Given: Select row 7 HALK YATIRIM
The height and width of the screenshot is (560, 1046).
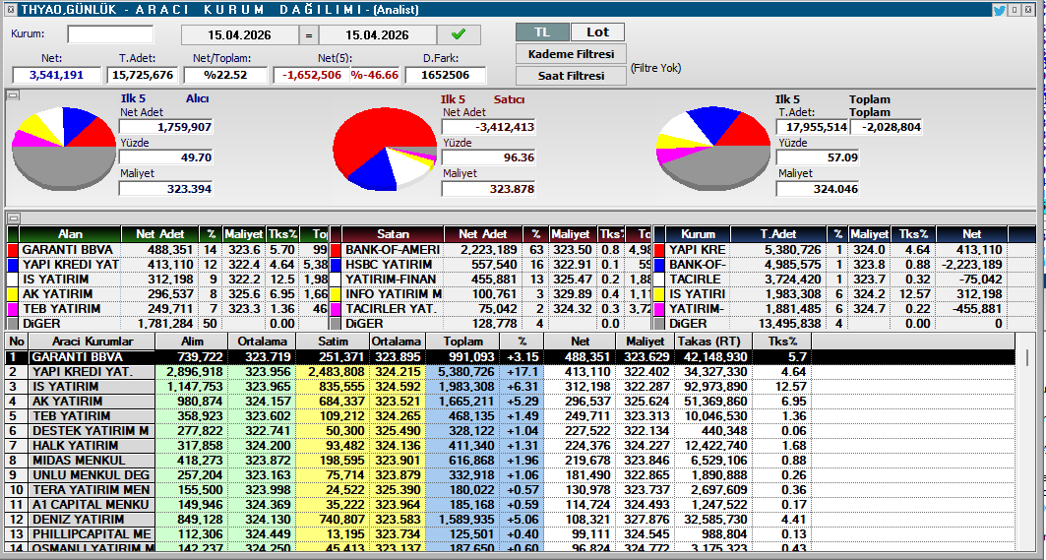Looking at the screenshot, I should [511, 445].
